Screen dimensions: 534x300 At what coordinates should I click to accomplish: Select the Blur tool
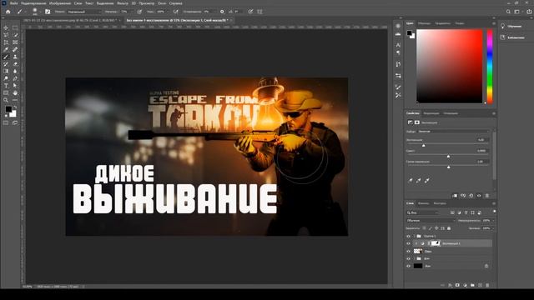tap(15, 71)
